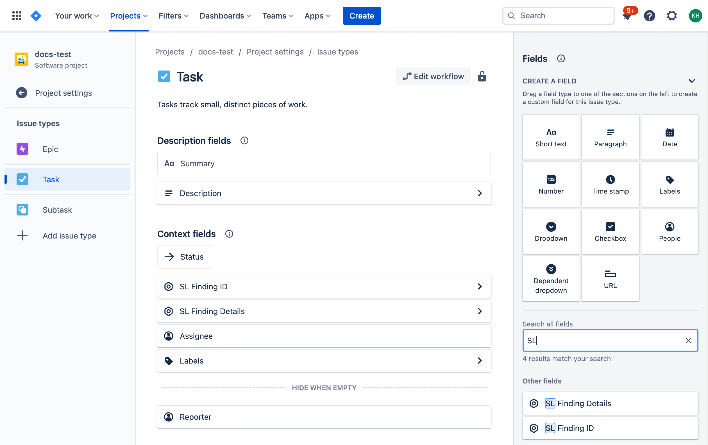This screenshot has width=708, height=445.
Task: Click the Subtask issue type icon
Action: point(22,210)
